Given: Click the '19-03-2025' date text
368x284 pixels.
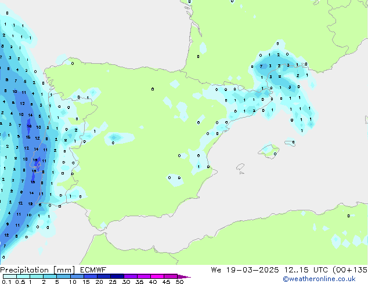Looking at the screenshot, I should (x=252, y=270).
